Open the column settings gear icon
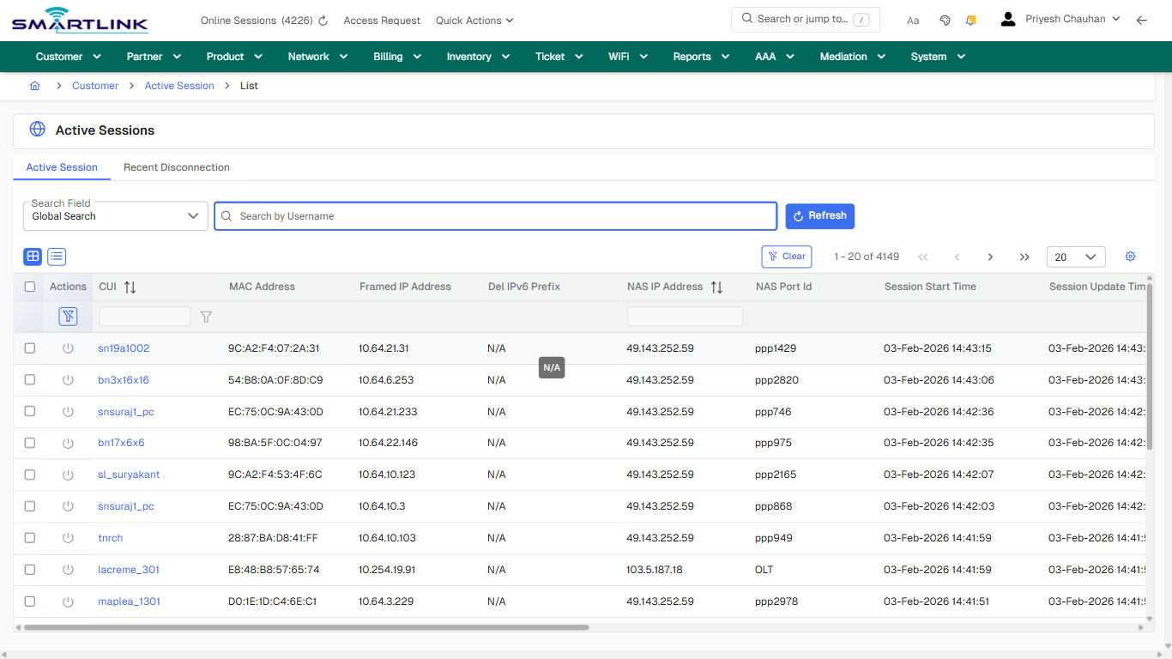The image size is (1172, 659). click(x=1130, y=257)
